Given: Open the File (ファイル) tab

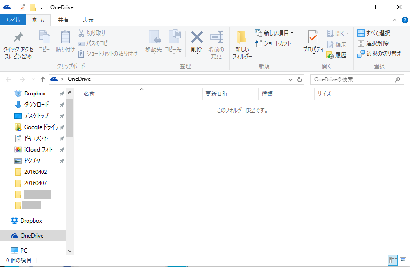Looking at the screenshot, I should [13, 20].
